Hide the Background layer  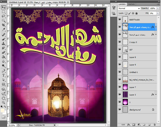tap(120, 110)
